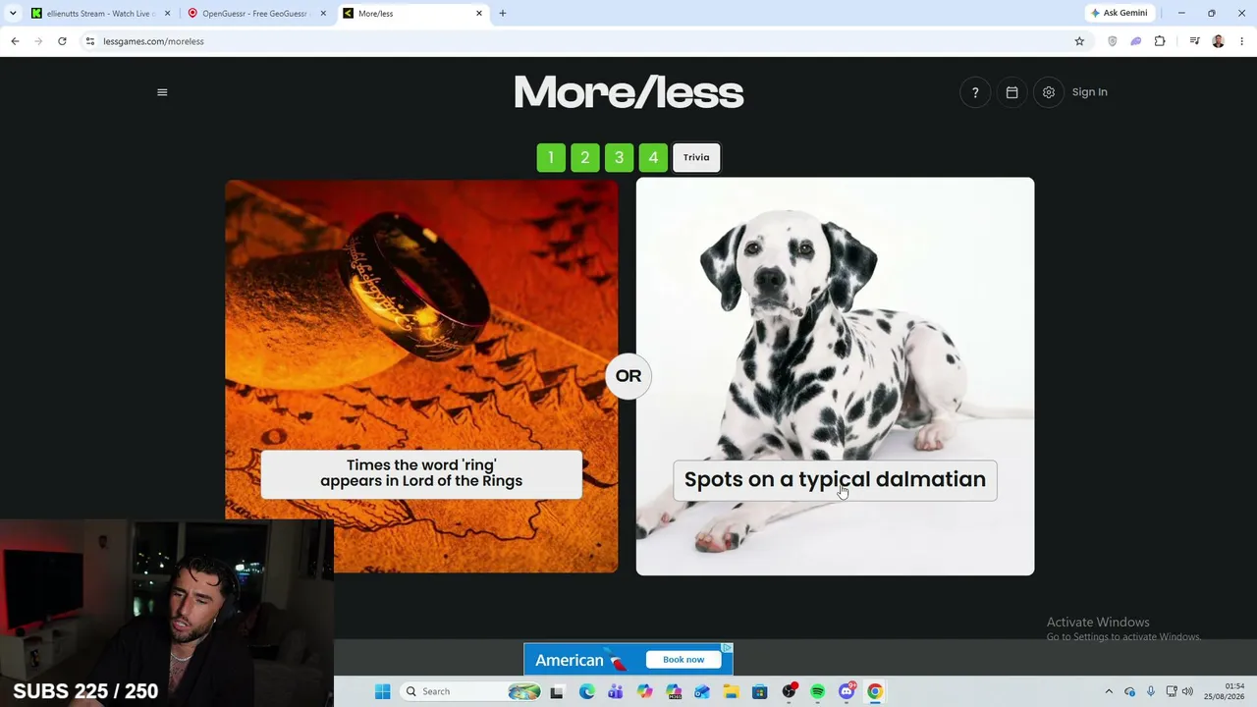Viewport: 1257px width, 707px height.
Task: Click the taskbar Search box
Action: click(470, 691)
